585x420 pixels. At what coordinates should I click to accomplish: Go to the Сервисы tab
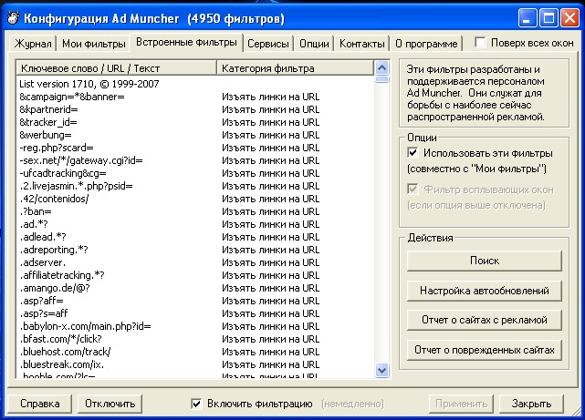(268, 44)
